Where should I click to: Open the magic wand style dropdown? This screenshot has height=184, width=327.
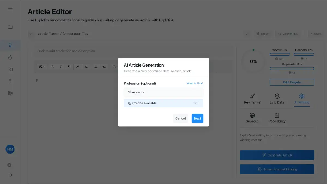point(41,67)
